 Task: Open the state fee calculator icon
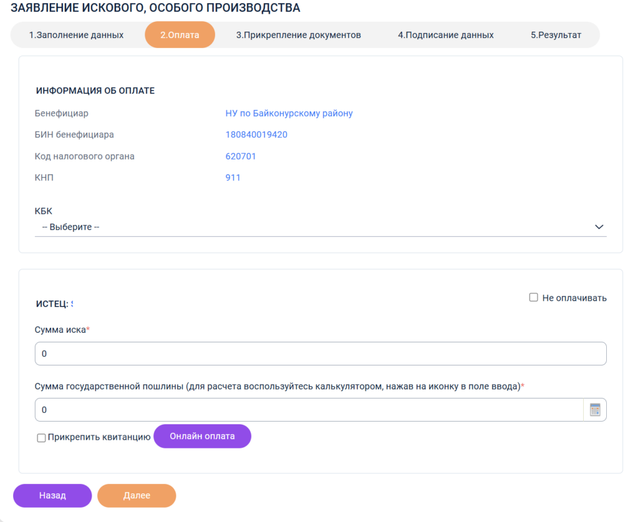click(595, 410)
